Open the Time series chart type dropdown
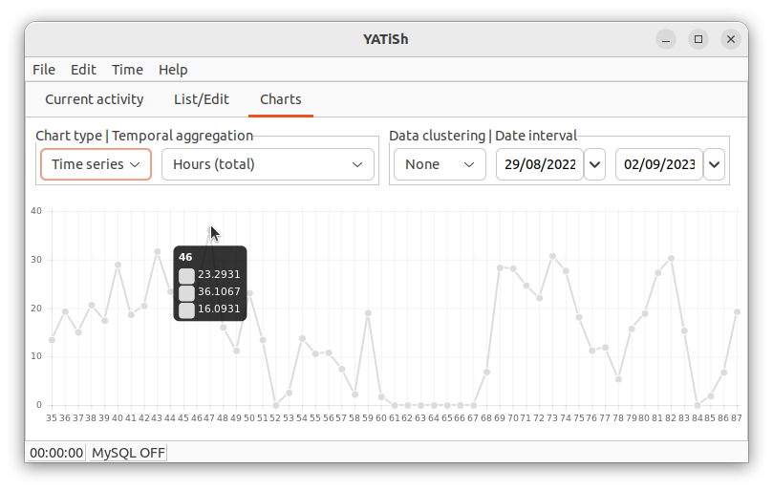Viewport: 773px width, 490px height. coord(96,164)
